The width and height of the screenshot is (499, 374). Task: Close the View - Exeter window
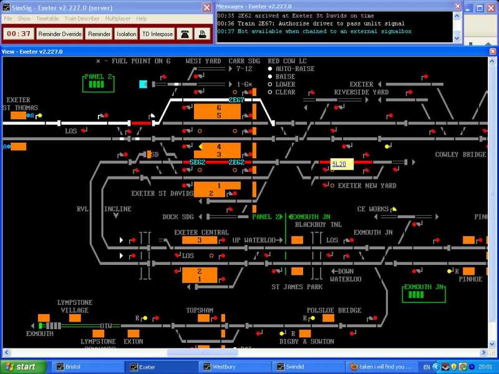tap(493, 52)
